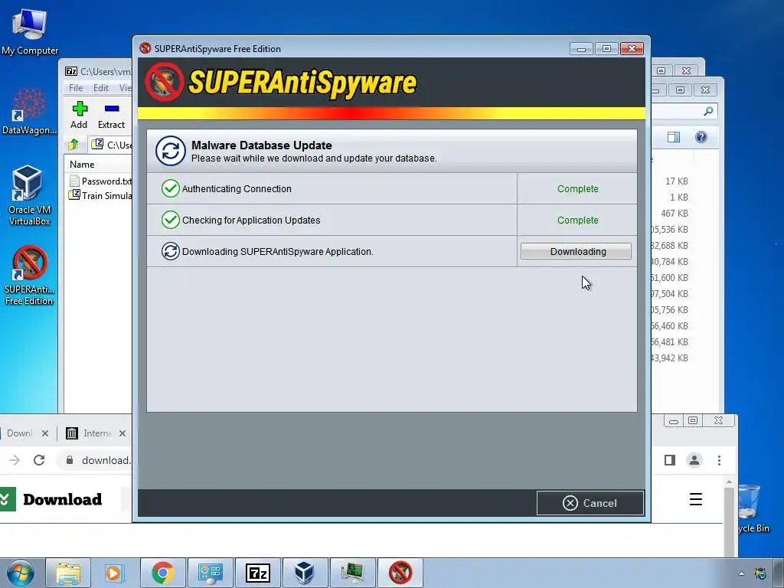This screenshot has width=784, height=588.
Task: Click the up-folder arrow in 7-Zip
Action: (73, 145)
